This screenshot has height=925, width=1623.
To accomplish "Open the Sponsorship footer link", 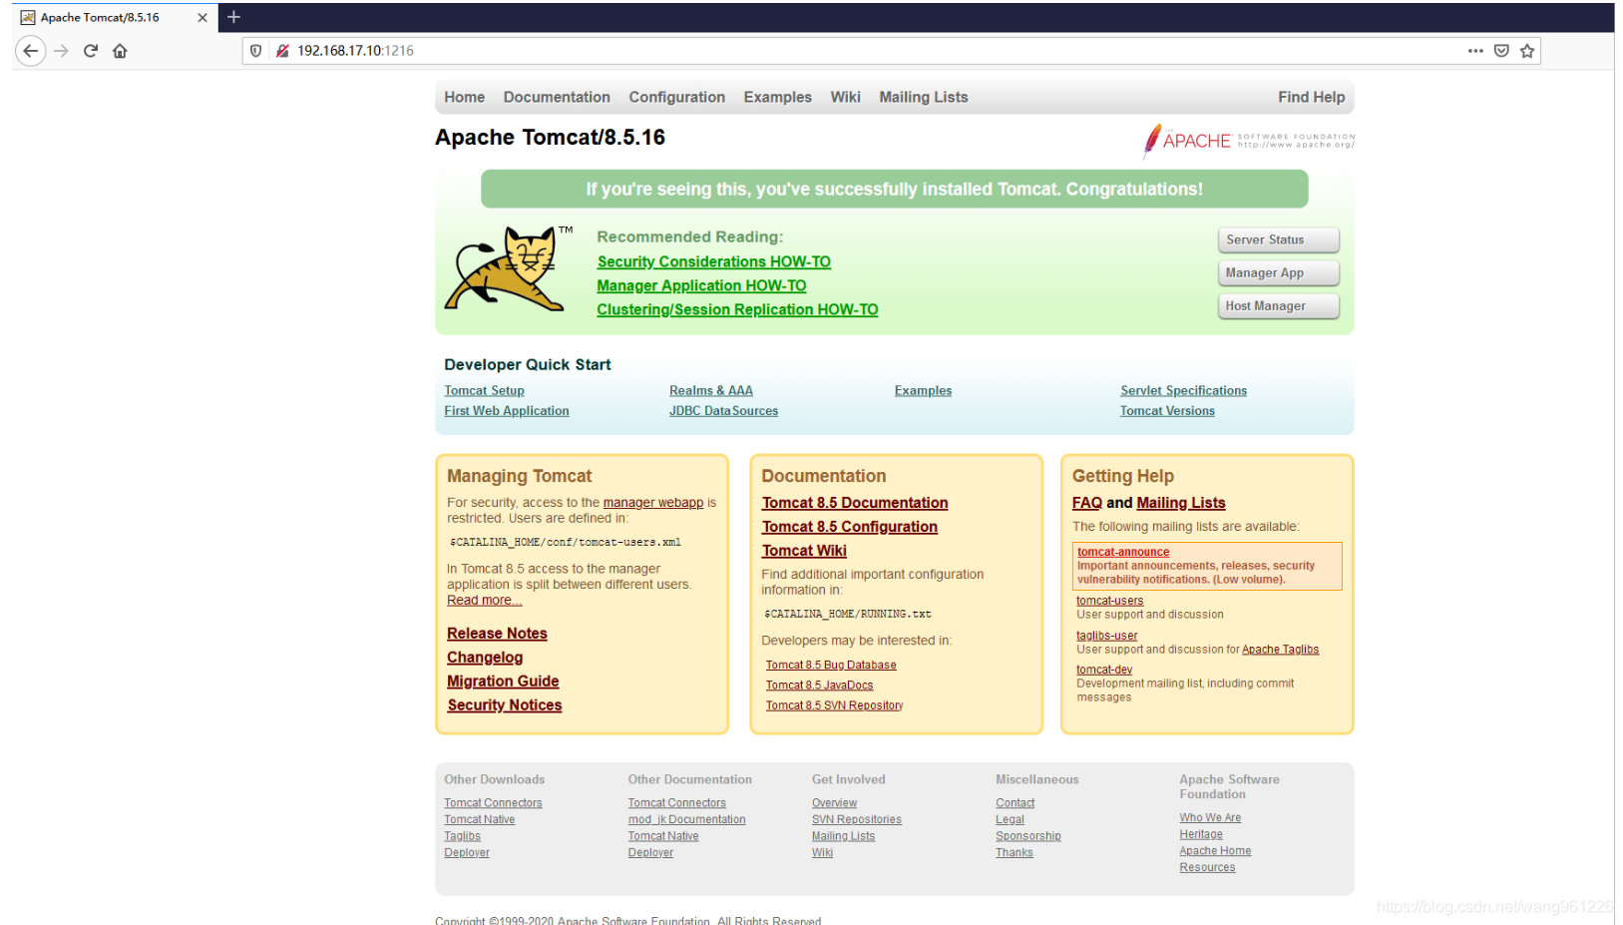I will point(1028,836).
